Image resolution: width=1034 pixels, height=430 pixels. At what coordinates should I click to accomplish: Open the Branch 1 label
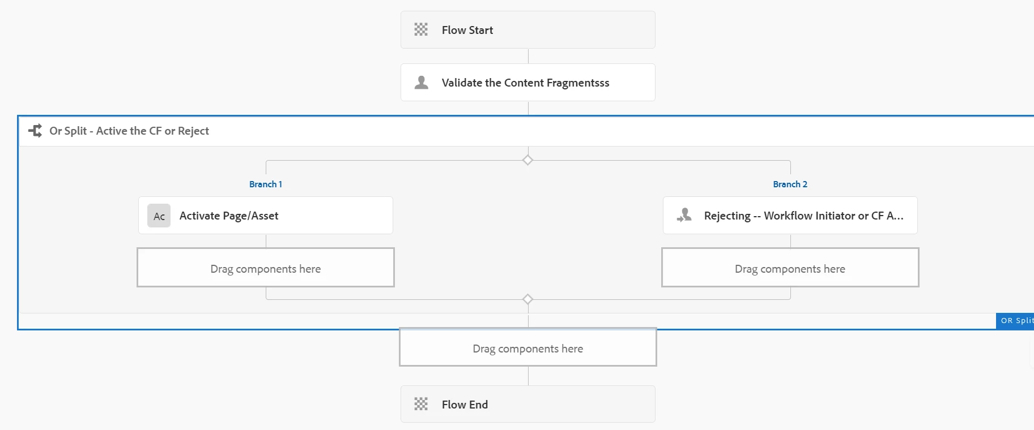(x=265, y=184)
